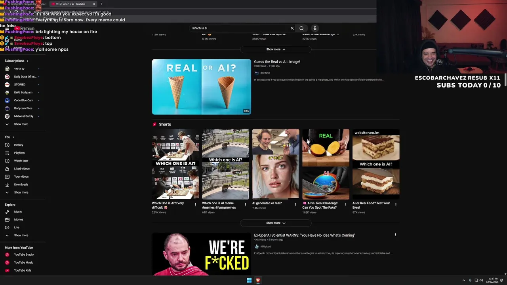Open EWU Bodycam subscription
This screenshot has width=507, height=285.
point(23,93)
